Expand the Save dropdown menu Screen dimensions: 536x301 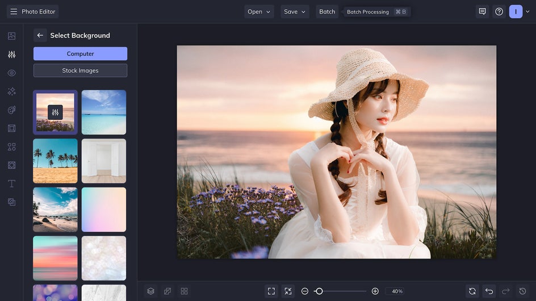pyautogui.click(x=295, y=11)
